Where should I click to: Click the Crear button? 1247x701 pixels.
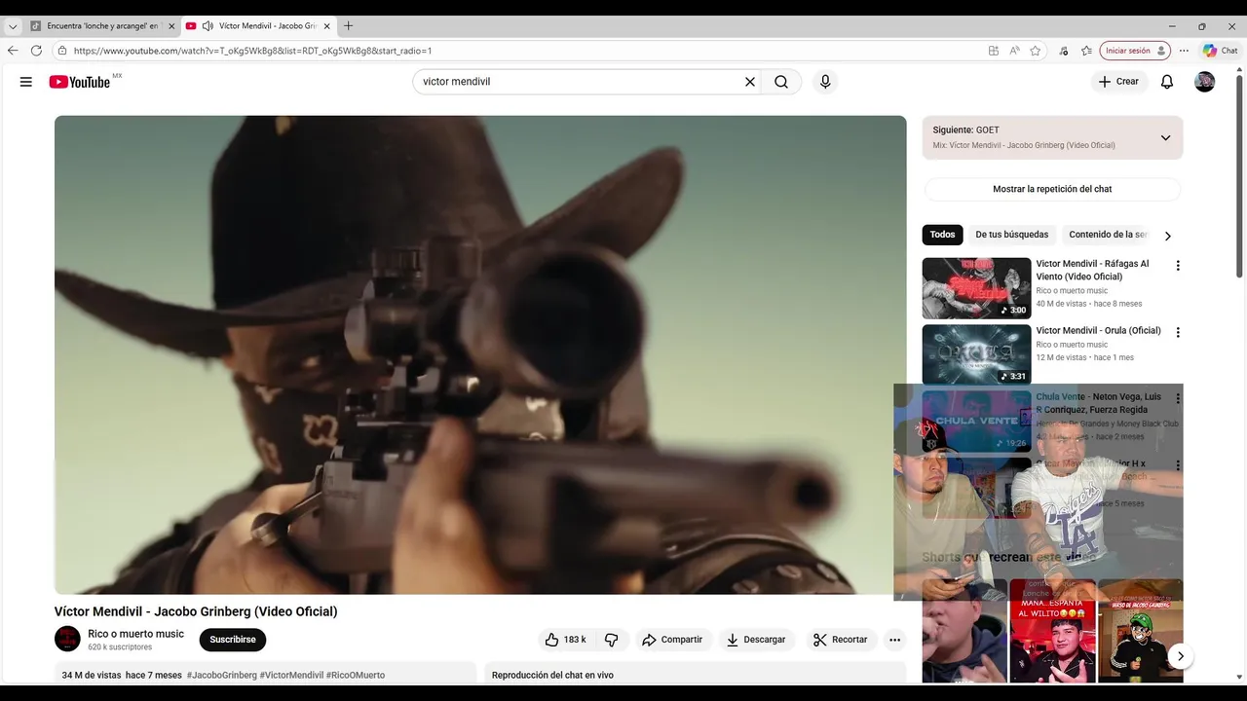[1118, 82]
